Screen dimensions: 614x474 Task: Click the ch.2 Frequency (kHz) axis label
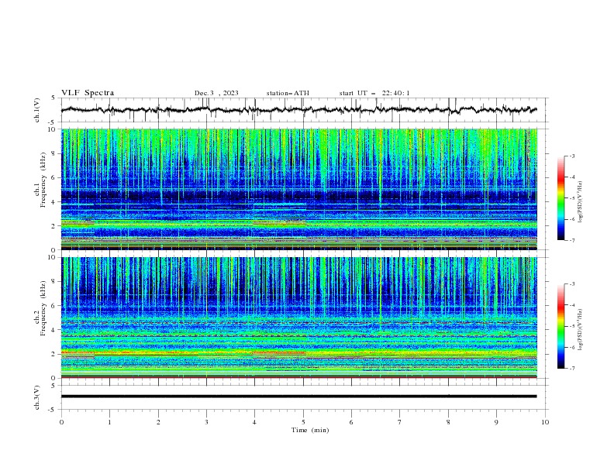[41, 308]
